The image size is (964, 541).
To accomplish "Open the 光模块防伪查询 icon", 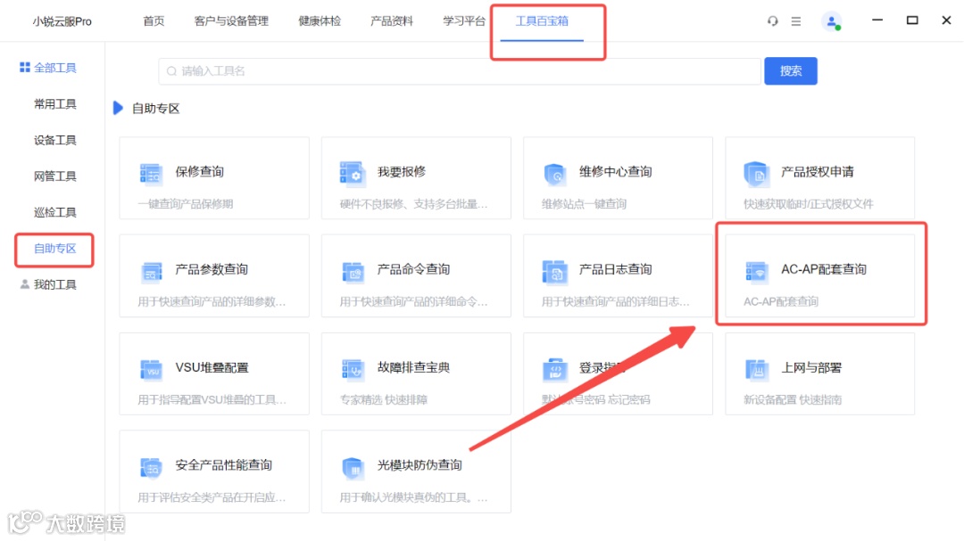I will pos(353,467).
